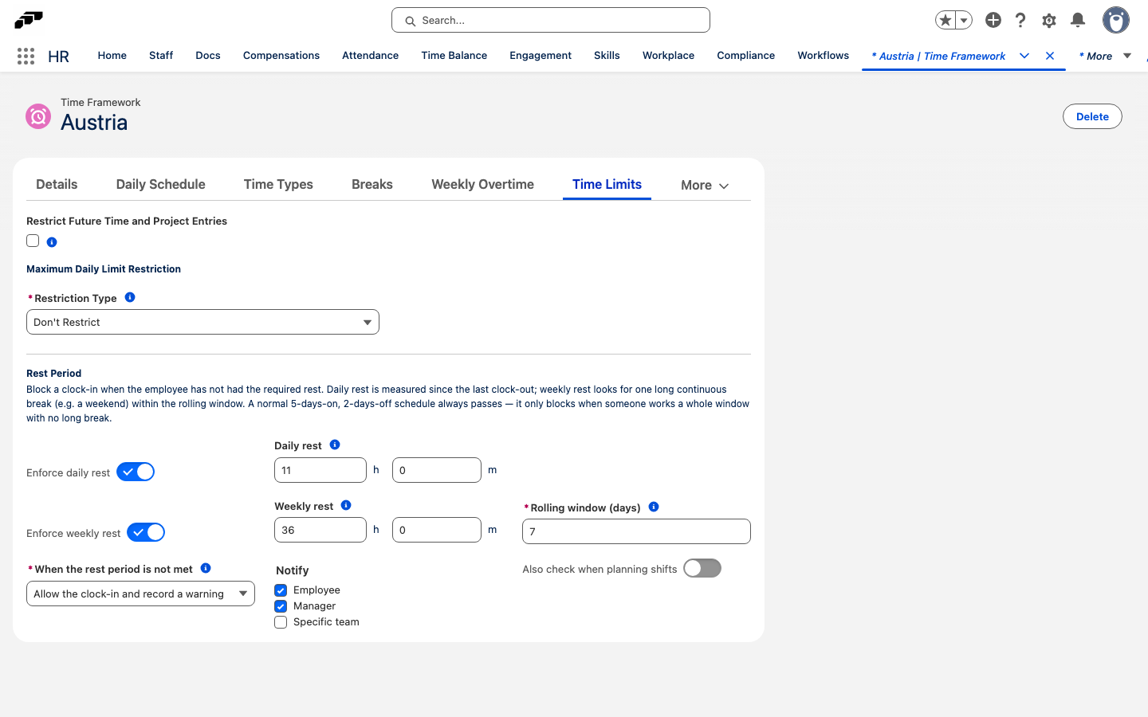The height and width of the screenshot is (717, 1148).
Task: Click the Rolling window days field
Action: click(636, 531)
